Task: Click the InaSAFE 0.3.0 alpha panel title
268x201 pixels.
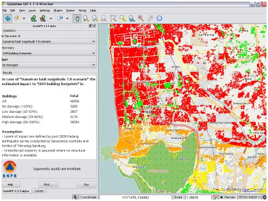Action: [44, 26]
